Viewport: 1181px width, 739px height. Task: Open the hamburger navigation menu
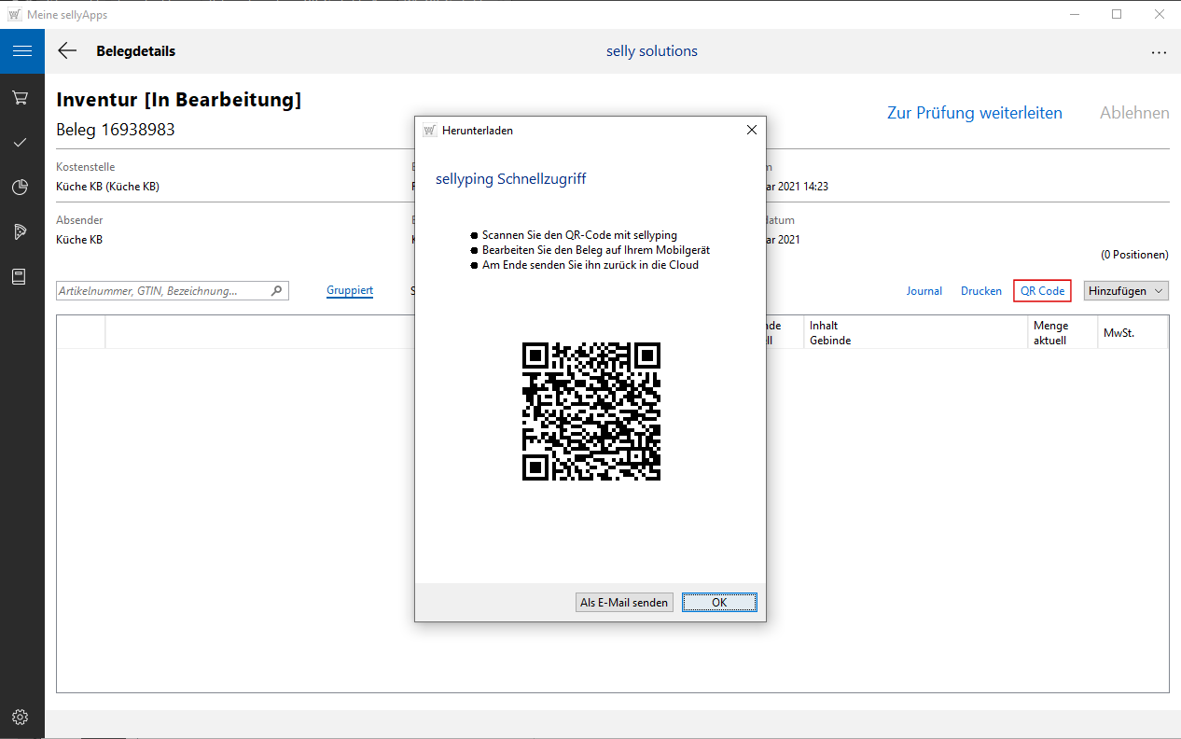21,51
